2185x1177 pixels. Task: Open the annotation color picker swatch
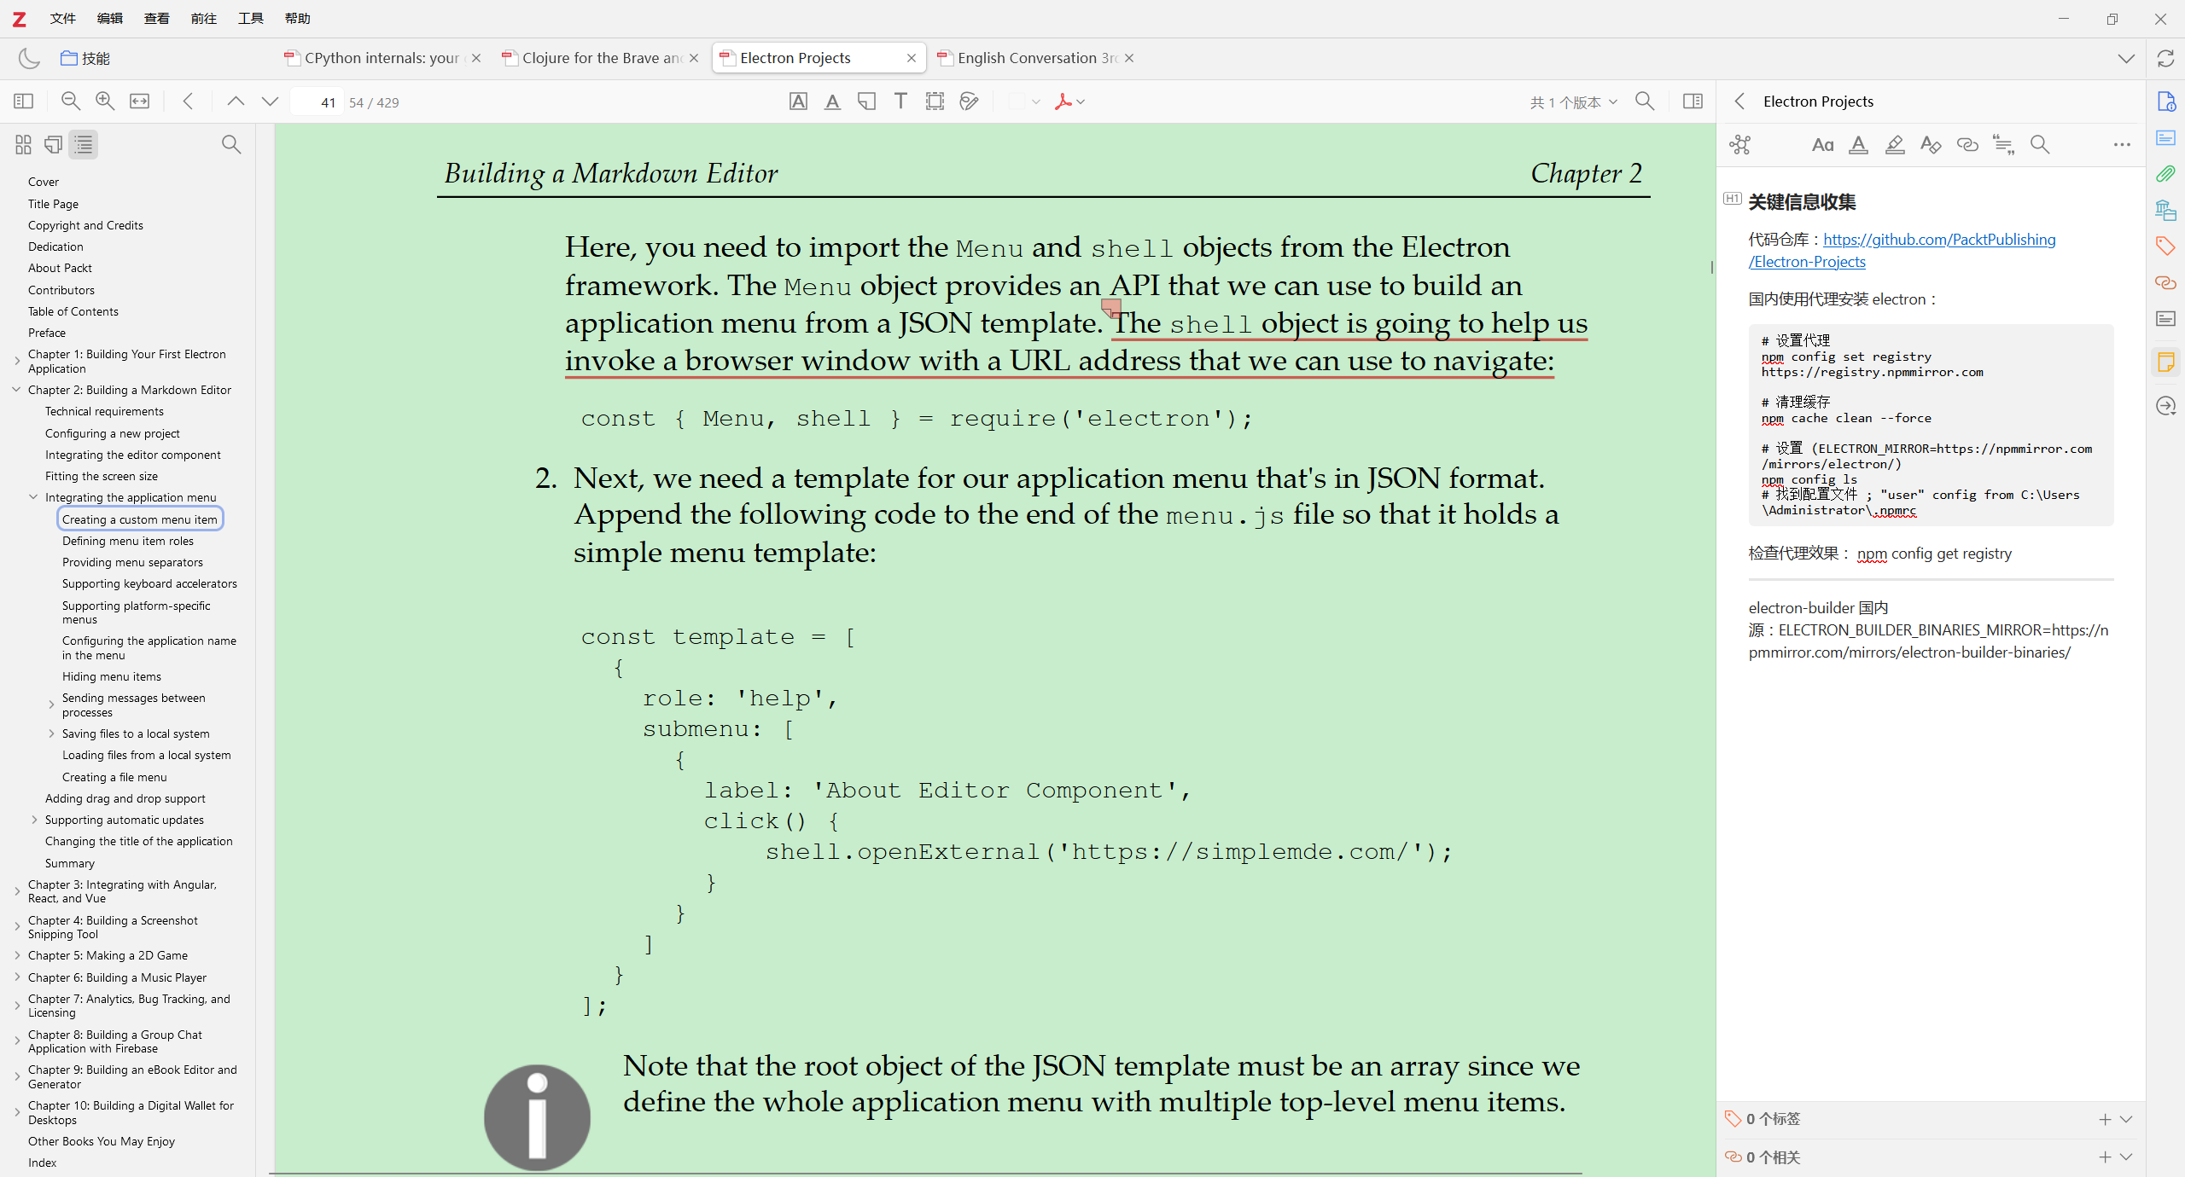click(x=1016, y=101)
